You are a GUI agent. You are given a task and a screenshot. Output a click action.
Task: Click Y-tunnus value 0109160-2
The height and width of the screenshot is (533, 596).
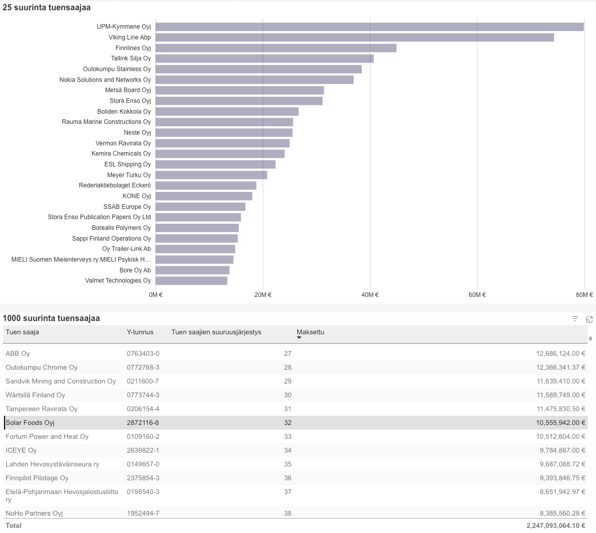point(143,436)
